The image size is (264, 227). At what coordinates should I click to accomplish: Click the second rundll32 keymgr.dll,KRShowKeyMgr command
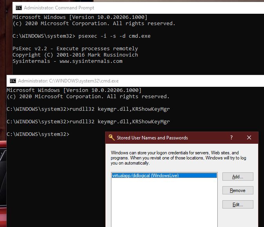pos(120,121)
